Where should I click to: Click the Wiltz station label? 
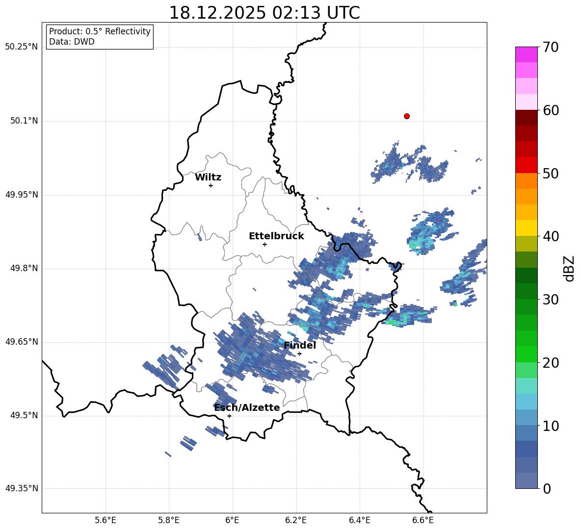(208, 177)
